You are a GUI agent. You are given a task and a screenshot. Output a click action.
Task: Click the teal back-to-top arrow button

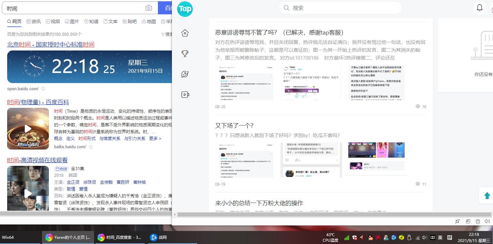(x=487, y=195)
